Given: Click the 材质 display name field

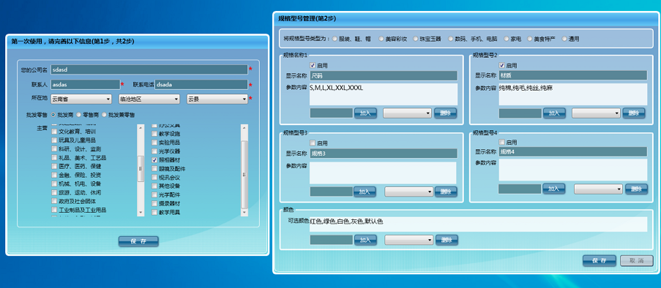Looking at the screenshot, I should 573,76.
